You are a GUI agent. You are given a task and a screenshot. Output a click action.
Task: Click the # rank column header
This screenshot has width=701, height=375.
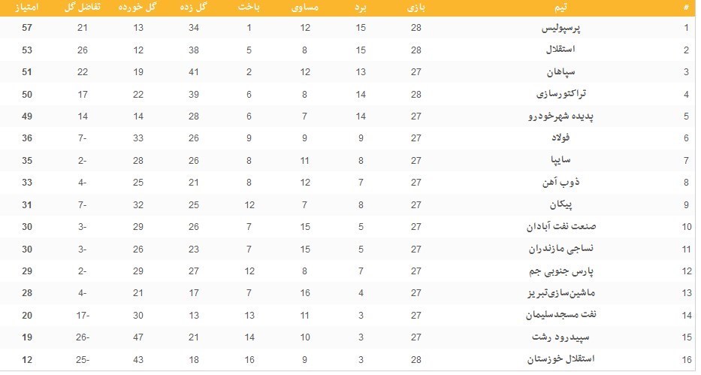pyautogui.click(x=685, y=8)
